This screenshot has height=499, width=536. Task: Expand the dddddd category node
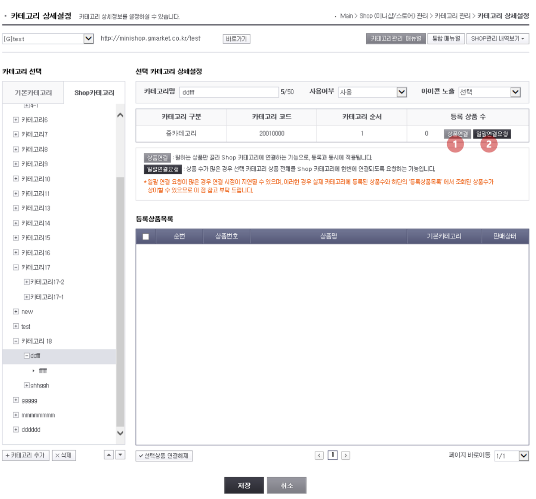pos(16,429)
